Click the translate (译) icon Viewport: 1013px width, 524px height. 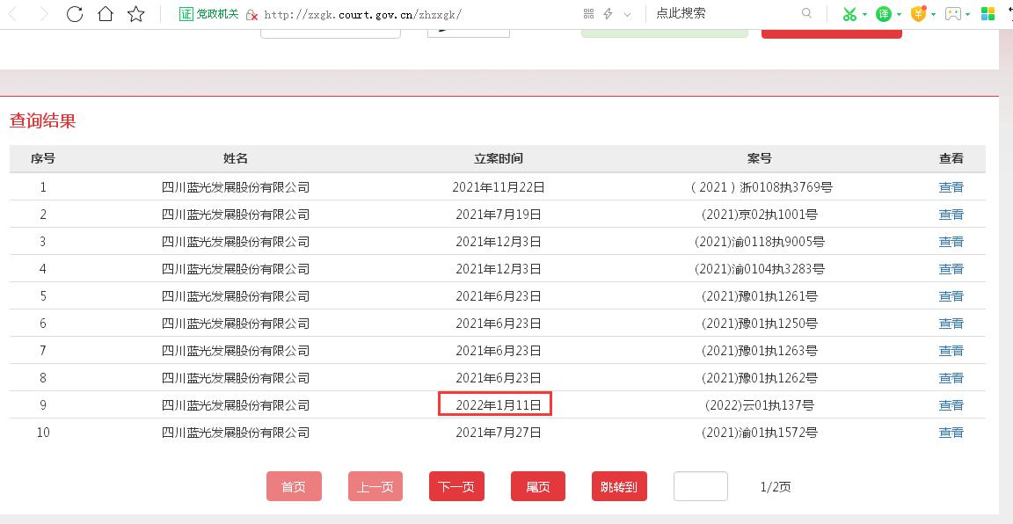[883, 14]
